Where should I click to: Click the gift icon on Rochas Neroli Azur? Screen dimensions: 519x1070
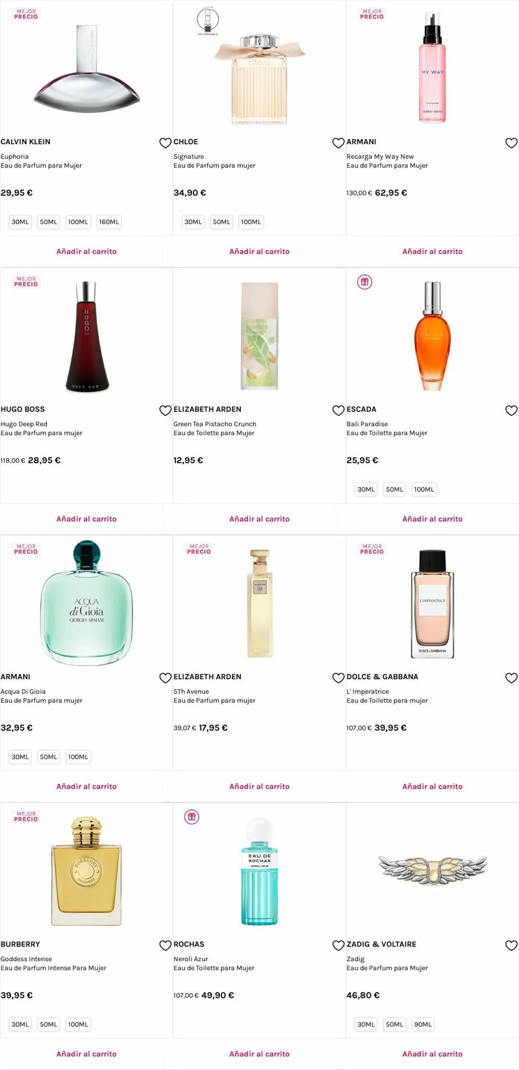click(x=191, y=817)
